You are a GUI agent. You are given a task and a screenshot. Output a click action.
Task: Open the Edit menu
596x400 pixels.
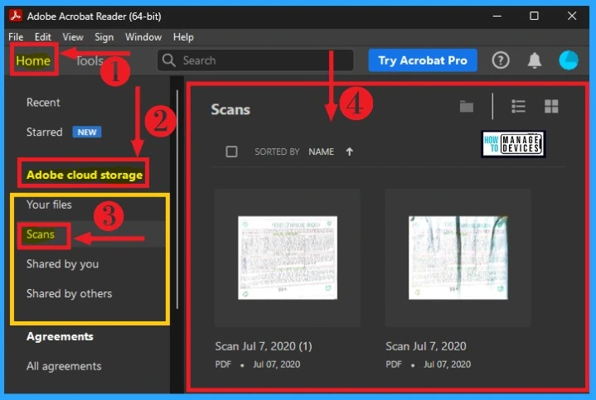click(x=42, y=36)
